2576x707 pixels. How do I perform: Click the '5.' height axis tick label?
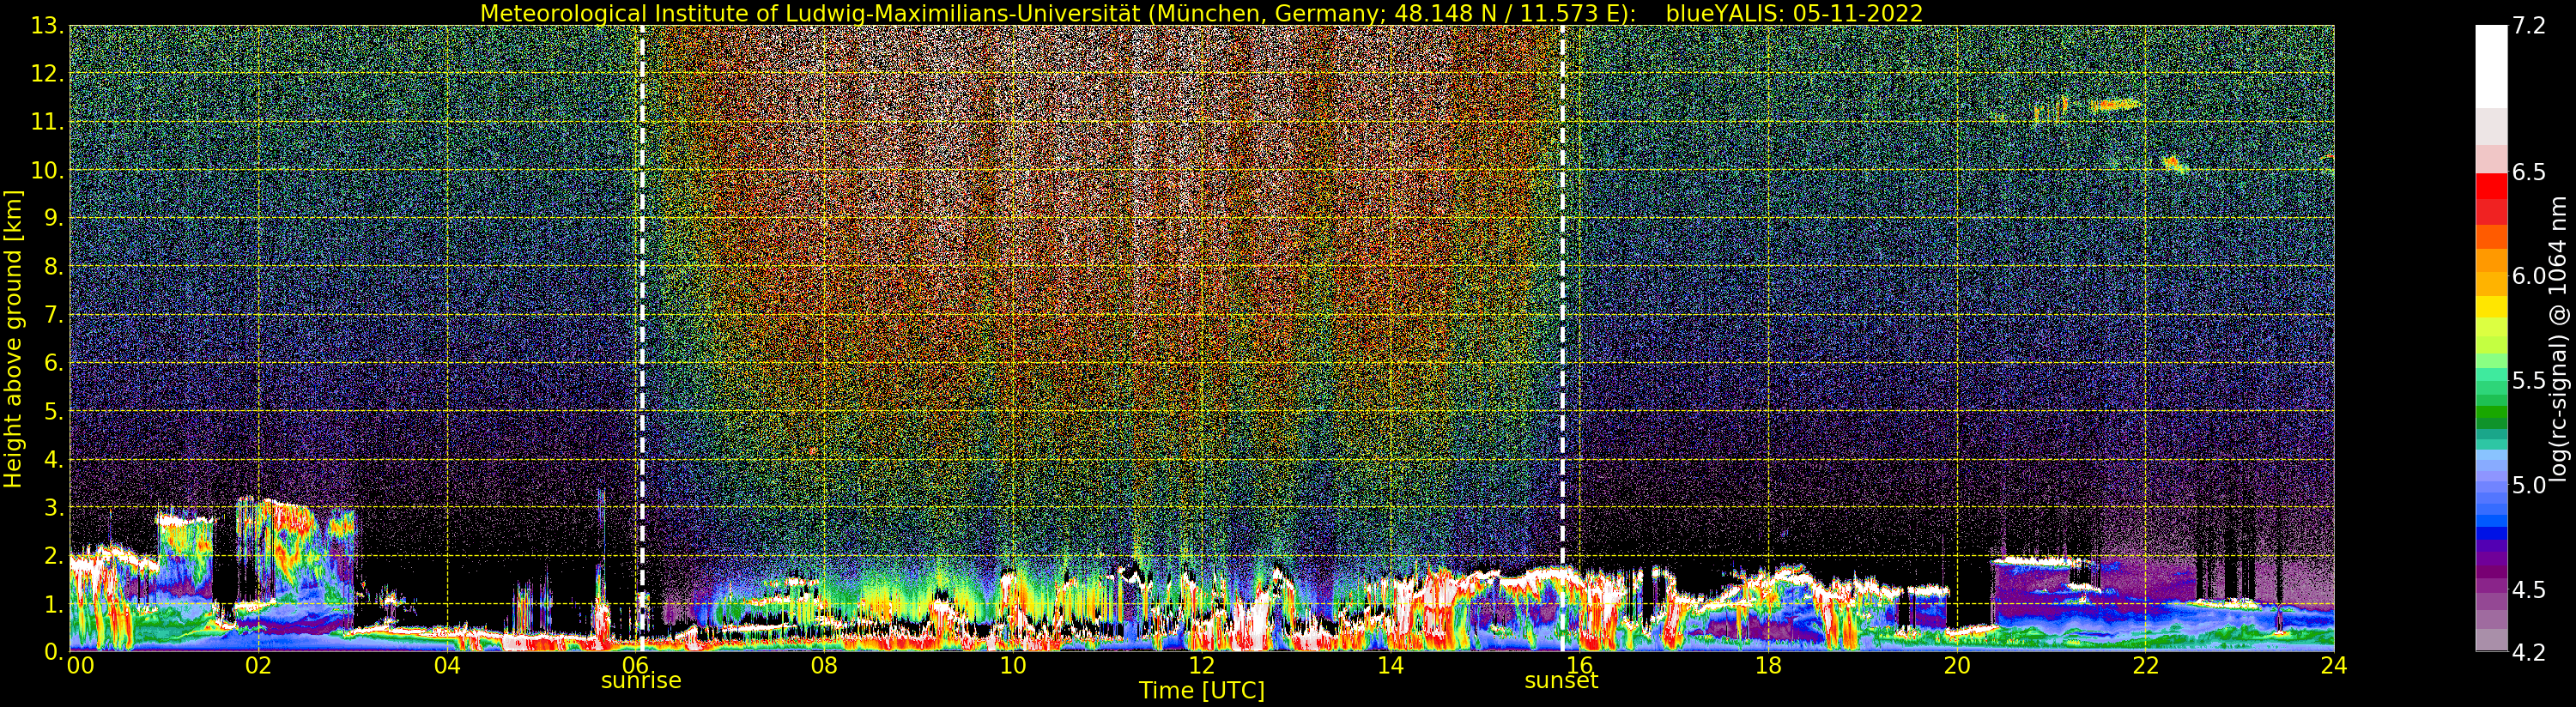(54, 411)
